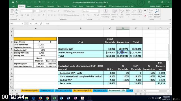Open the Data ribbon tab
This screenshot has height=101, width=181.
[x=59, y=6]
